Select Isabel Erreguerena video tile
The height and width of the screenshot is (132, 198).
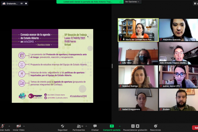pos(138,100)
